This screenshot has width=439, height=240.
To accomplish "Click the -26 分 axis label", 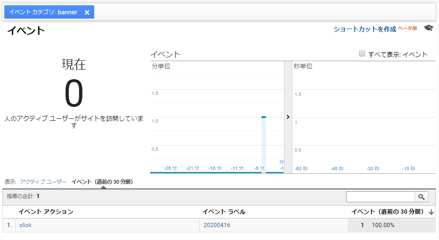I will click(171, 168).
